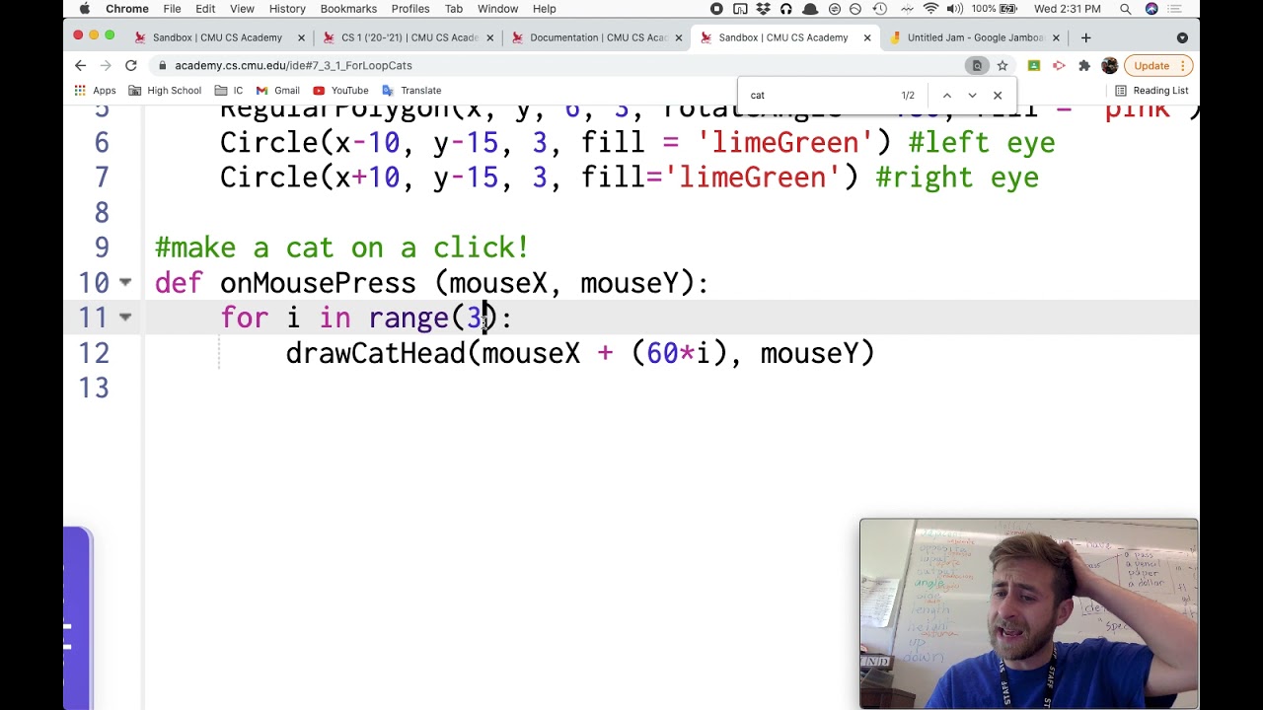Viewport: 1263px width, 710px height.
Task: Open the Apple menu
Action: pyautogui.click(x=84, y=9)
